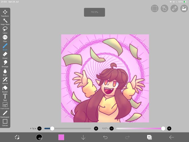Open the brush settings preview circle
Screen dimensions: 189x142
click(39, 137)
